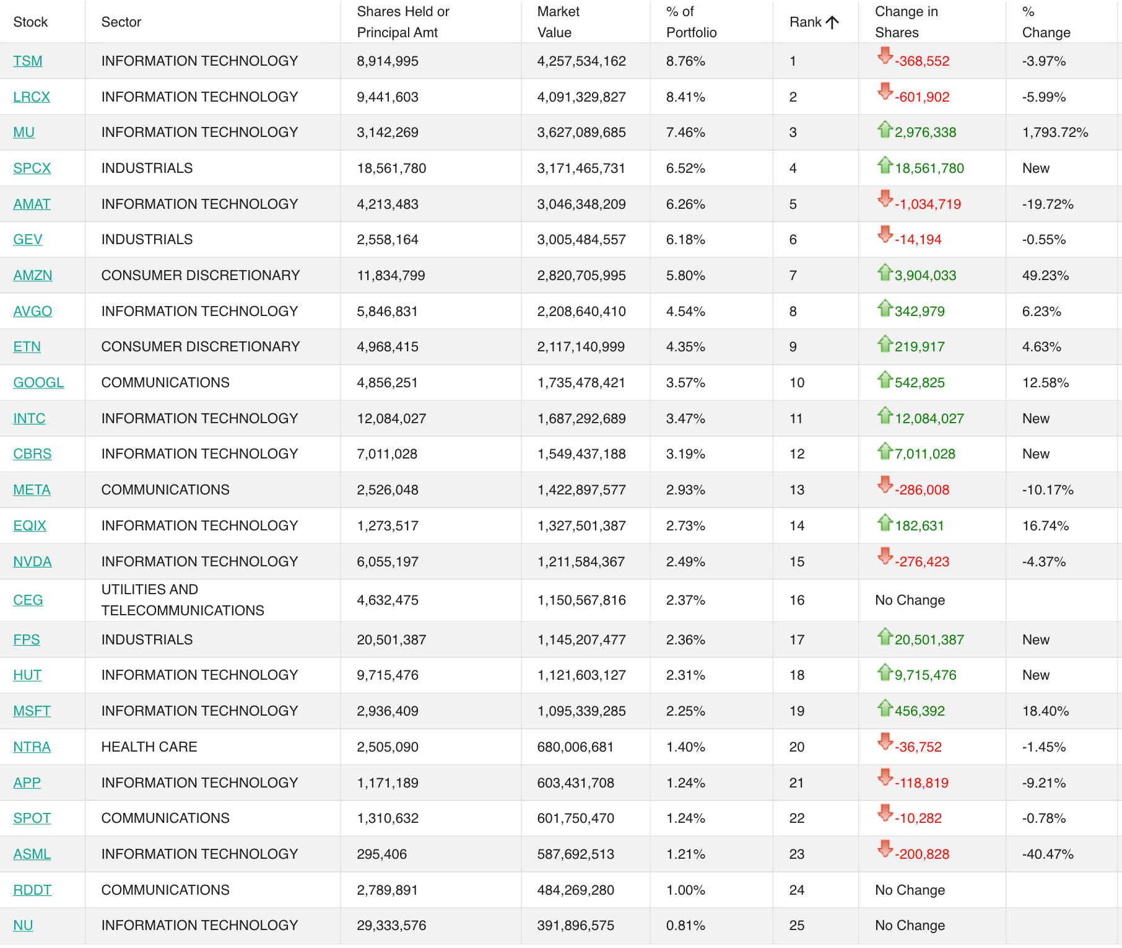Open the AMZN stock link
This screenshot has width=1122, height=948.
coord(33,276)
